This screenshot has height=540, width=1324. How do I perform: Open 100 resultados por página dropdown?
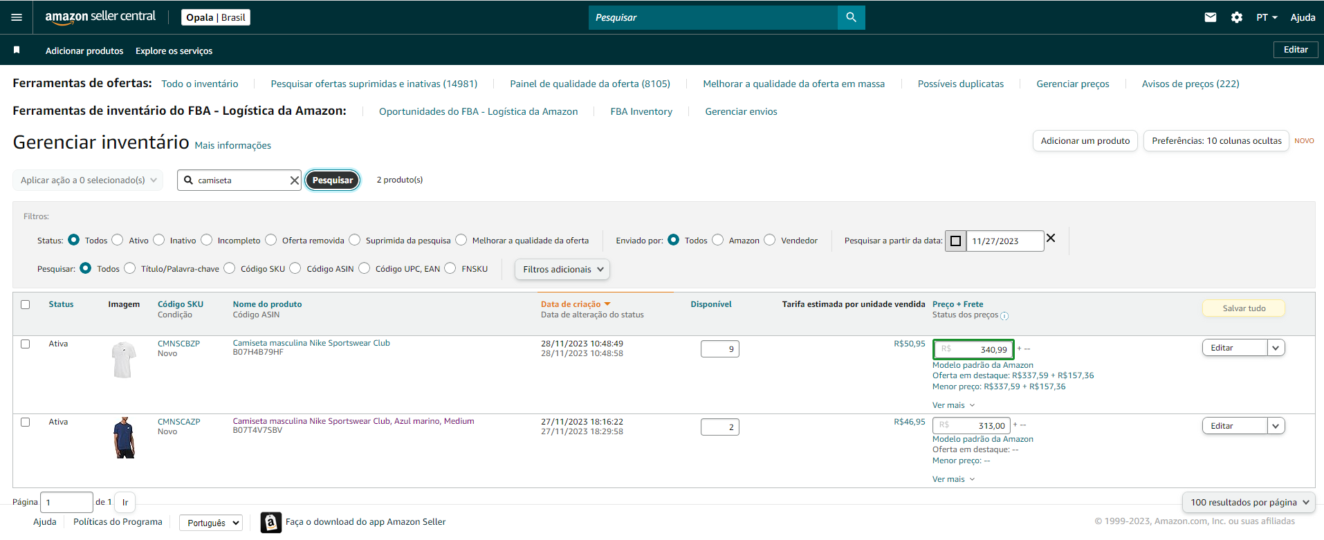click(1249, 503)
